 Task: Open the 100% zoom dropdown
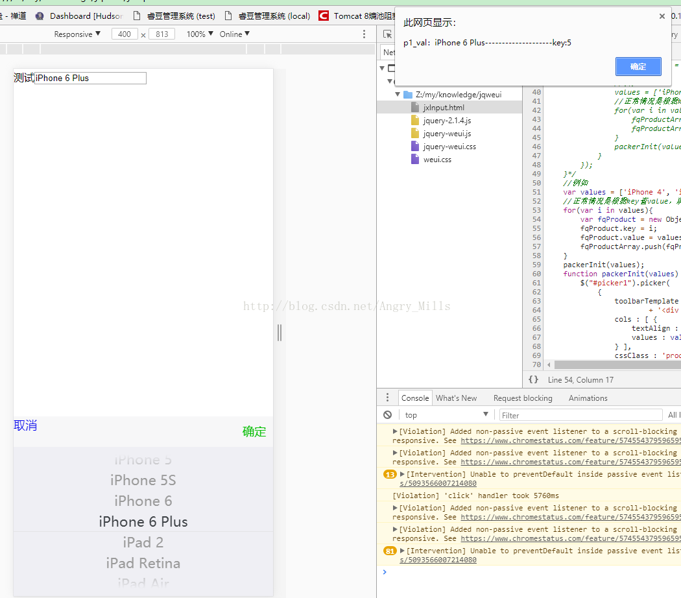(200, 34)
